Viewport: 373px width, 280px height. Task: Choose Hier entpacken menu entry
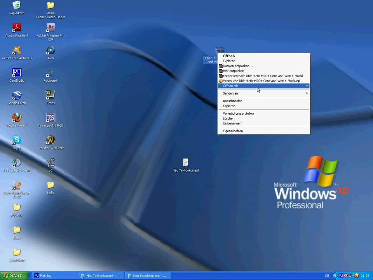(264, 71)
